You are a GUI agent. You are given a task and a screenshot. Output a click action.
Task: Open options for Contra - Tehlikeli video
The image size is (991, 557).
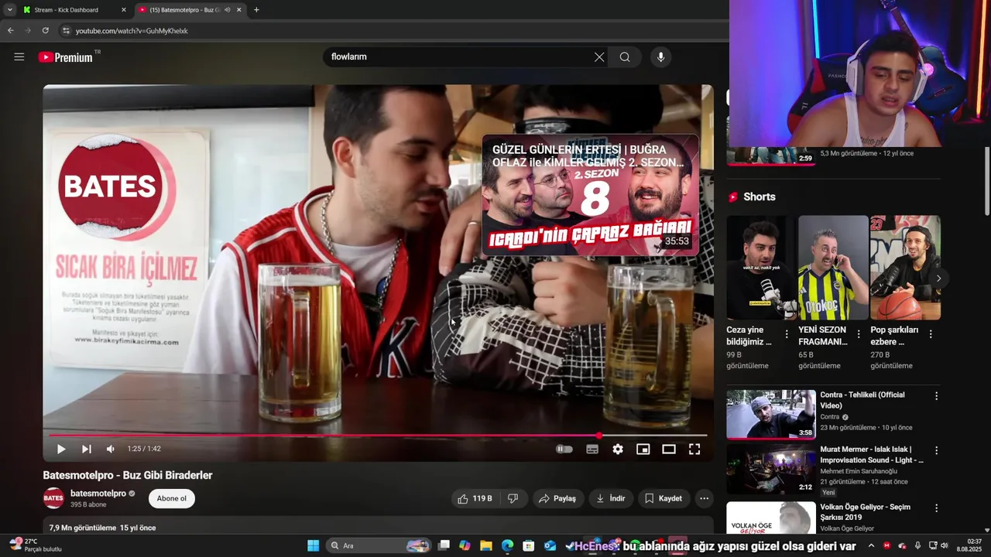936,396
